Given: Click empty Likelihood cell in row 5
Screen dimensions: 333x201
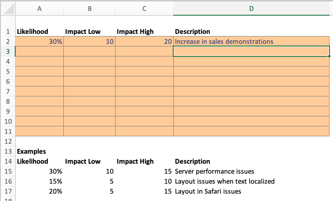Looking at the screenshot, I should [40, 71].
